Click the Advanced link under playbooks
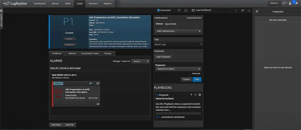 coord(196,73)
